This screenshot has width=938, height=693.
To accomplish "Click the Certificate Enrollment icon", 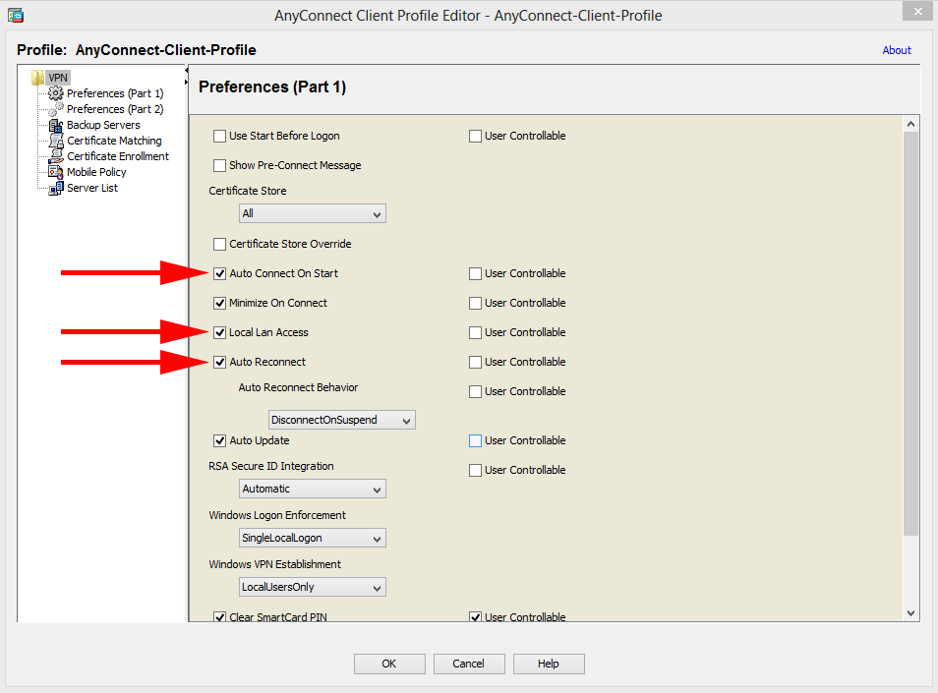I will coord(56,156).
